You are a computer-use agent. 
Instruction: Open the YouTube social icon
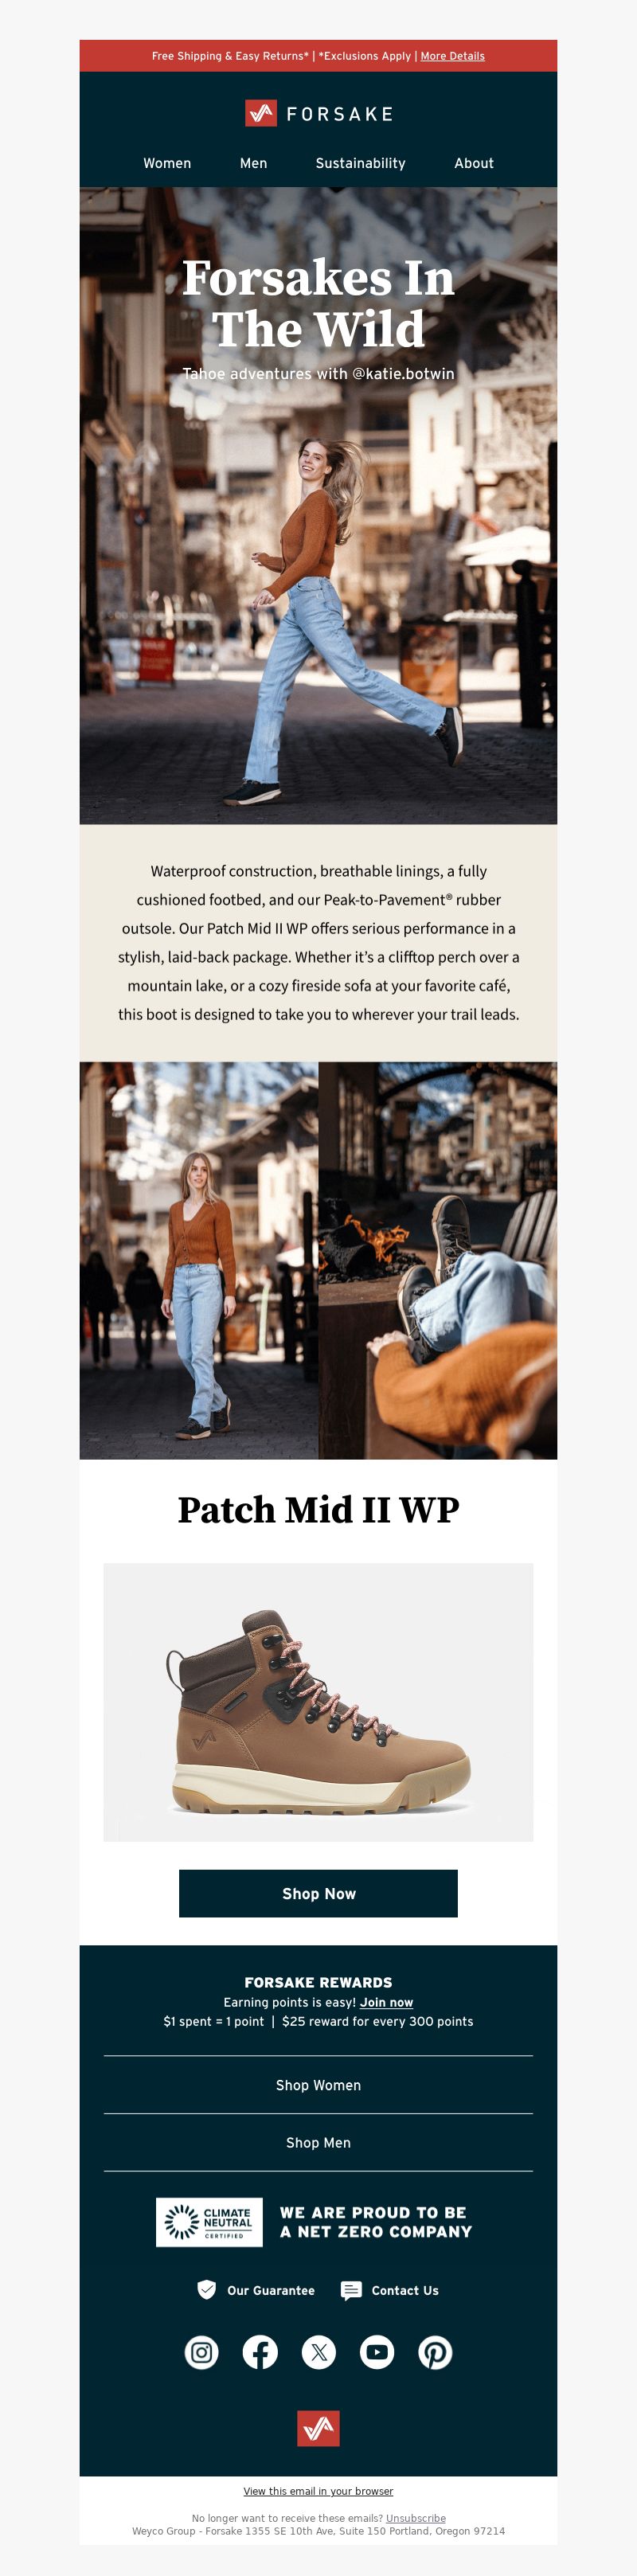point(377,2352)
